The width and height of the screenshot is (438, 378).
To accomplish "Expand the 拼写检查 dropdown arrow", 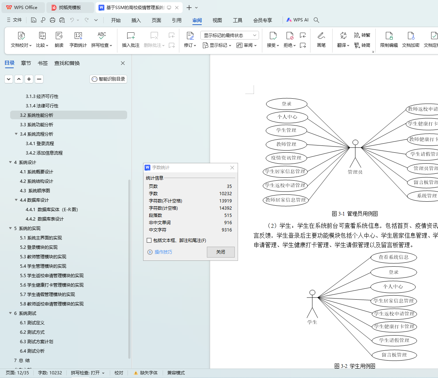I will click(x=111, y=45).
